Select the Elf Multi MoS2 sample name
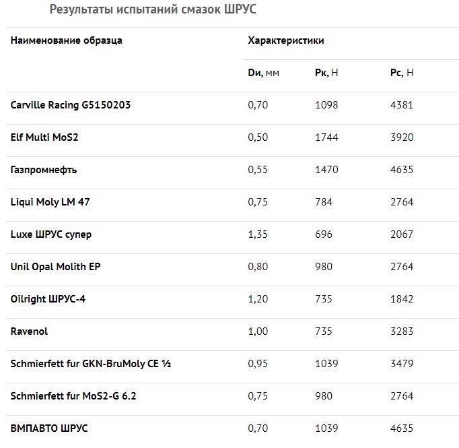 coord(44,137)
